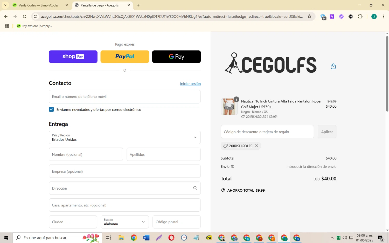The height and width of the screenshot is (243, 389).
Task: Click the black circular extension icon
Action: (351, 17)
